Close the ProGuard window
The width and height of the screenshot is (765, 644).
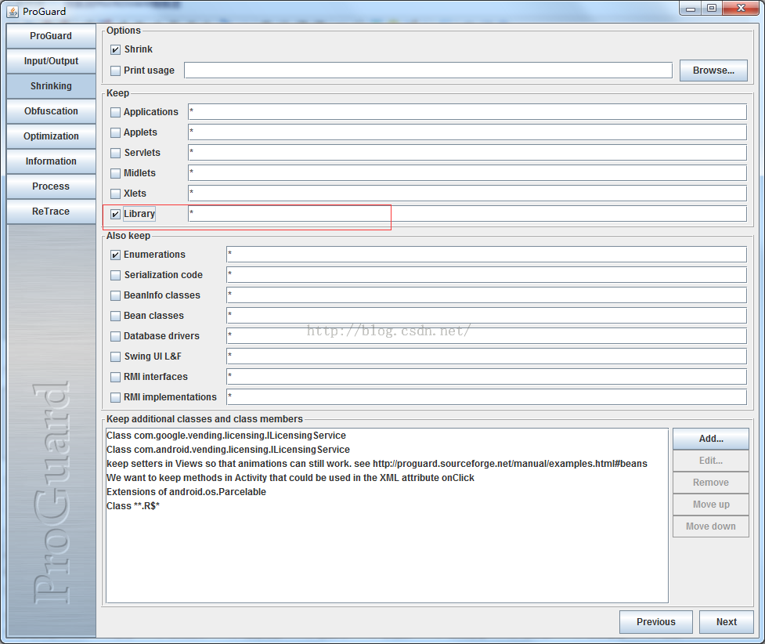coord(741,9)
